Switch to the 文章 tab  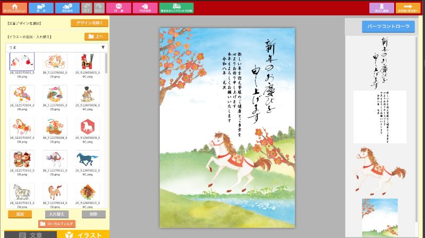(x=30, y=234)
